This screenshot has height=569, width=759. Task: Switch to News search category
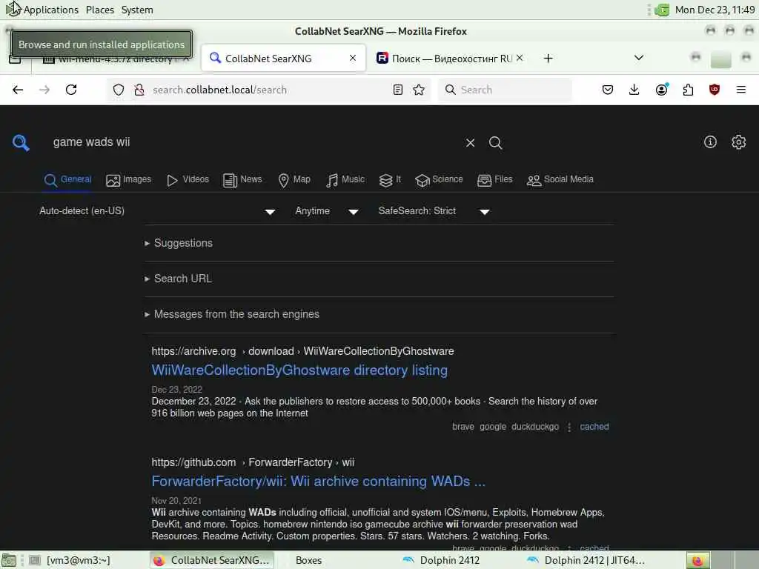pos(242,179)
